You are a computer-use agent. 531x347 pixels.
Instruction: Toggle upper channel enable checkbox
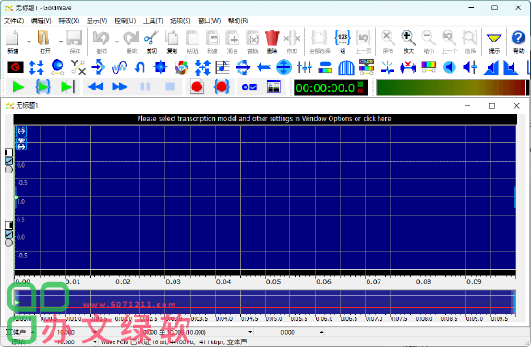coord(9,161)
